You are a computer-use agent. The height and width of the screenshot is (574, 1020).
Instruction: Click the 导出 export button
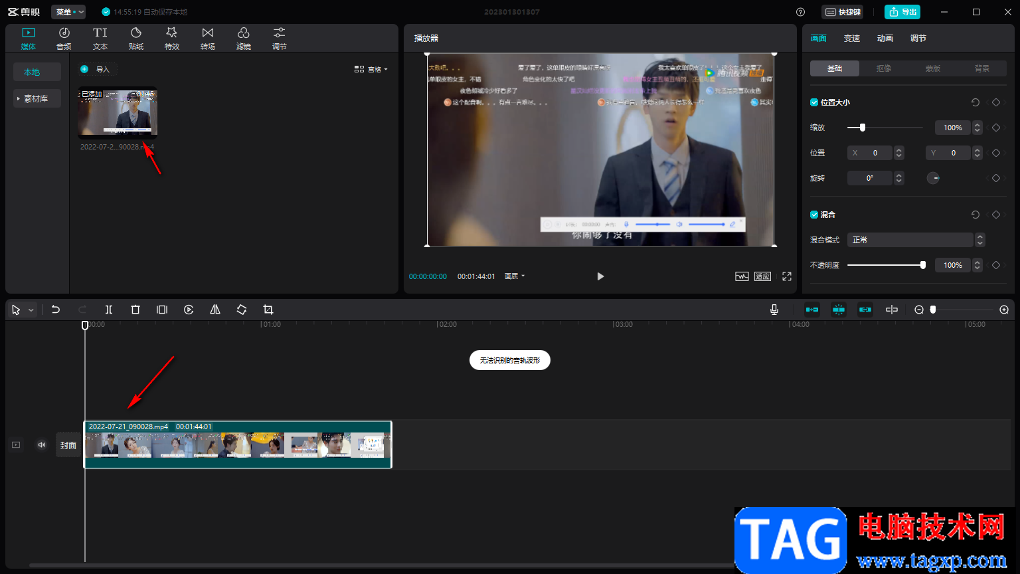(902, 12)
